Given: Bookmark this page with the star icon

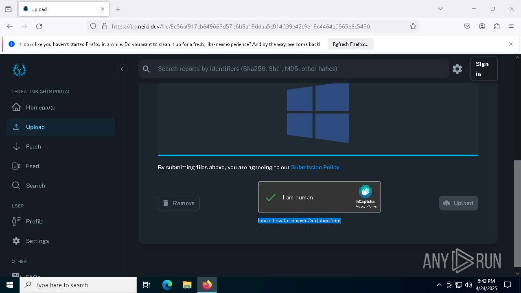Looking at the screenshot, I should coord(413,26).
